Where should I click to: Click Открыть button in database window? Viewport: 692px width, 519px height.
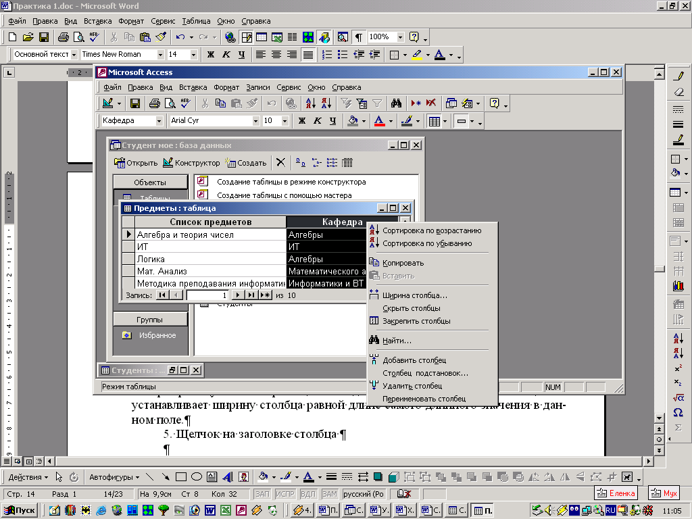point(136,162)
